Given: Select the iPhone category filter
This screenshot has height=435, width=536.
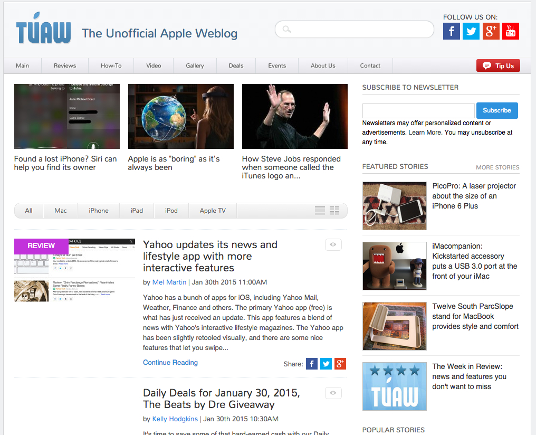Looking at the screenshot, I should 99,211.
